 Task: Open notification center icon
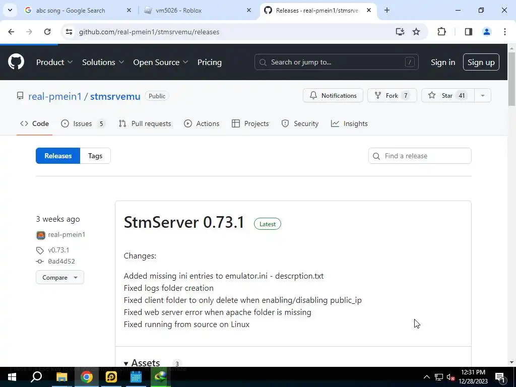click(x=499, y=377)
